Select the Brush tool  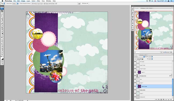point(2,25)
